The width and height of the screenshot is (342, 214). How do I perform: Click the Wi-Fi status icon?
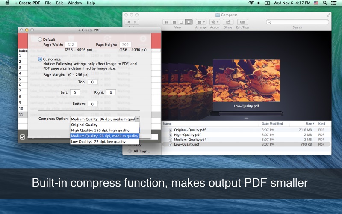pos(251,3)
